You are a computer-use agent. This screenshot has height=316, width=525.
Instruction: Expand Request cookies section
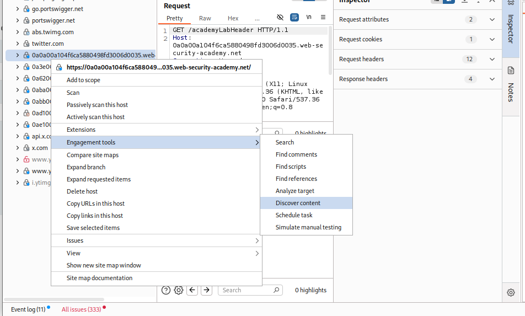[x=492, y=39]
